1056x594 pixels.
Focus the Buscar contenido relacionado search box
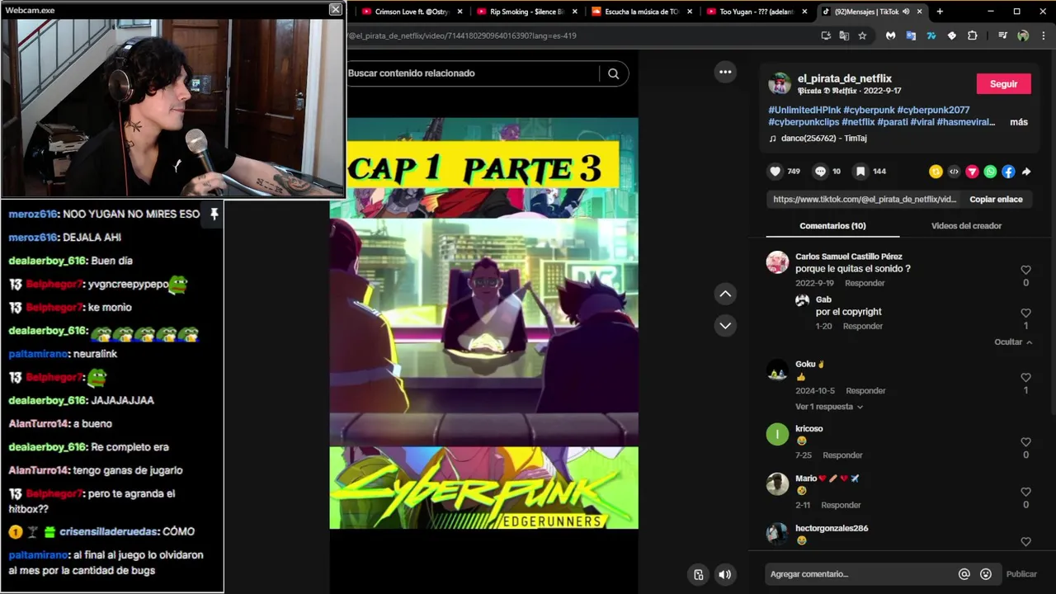(472, 73)
